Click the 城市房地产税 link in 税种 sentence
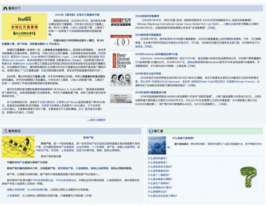This screenshot has width=266, height=206. click(x=65, y=168)
